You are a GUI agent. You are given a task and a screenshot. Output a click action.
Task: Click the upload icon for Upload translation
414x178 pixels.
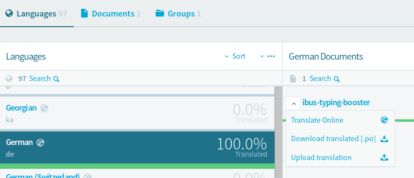(384, 158)
